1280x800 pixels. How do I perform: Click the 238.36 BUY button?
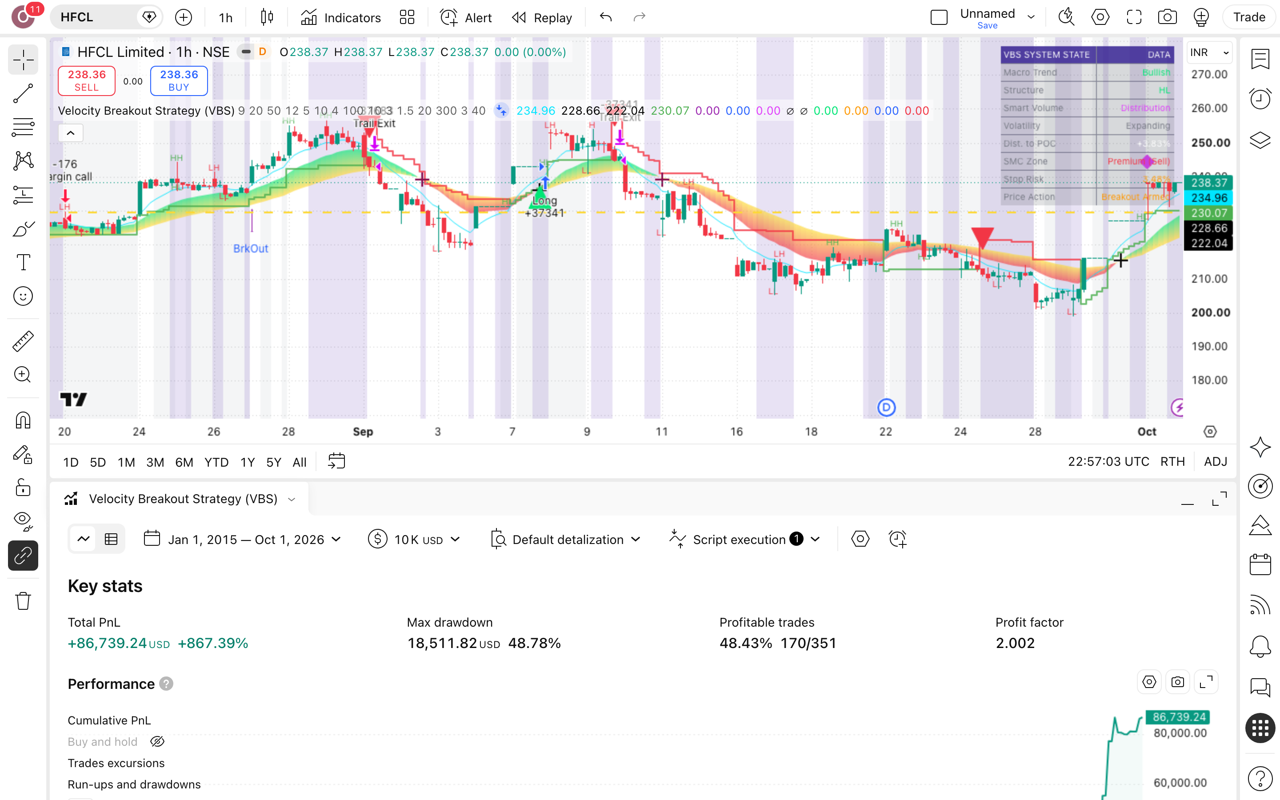click(179, 80)
